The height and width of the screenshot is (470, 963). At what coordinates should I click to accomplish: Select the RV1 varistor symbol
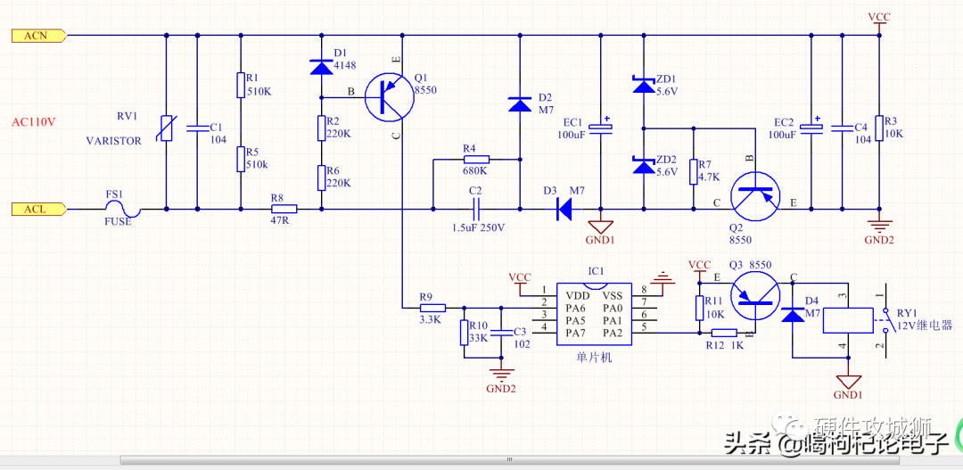click(x=166, y=128)
